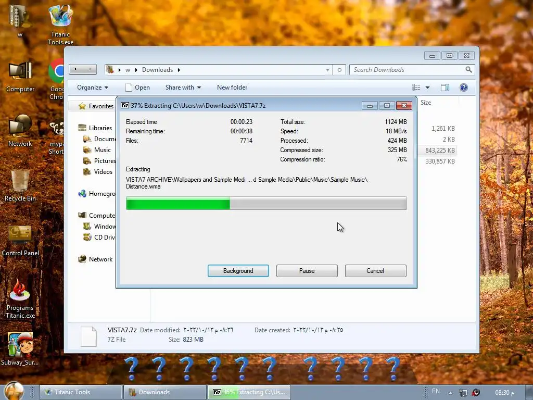The width and height of the screenshot is (533, 400).
Task: Expand the arrow after Downloads in address bar
Action: click(179, 70)
